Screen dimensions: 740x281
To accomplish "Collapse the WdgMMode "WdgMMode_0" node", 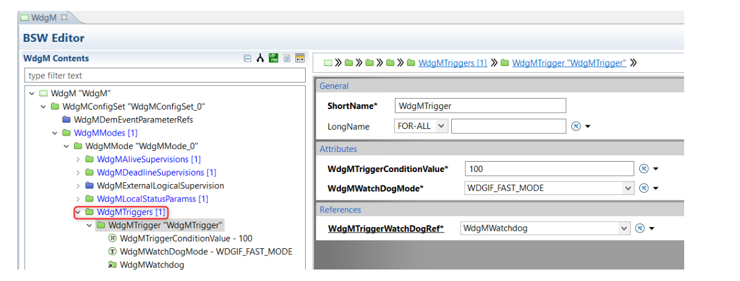I will tap(66, 146).
